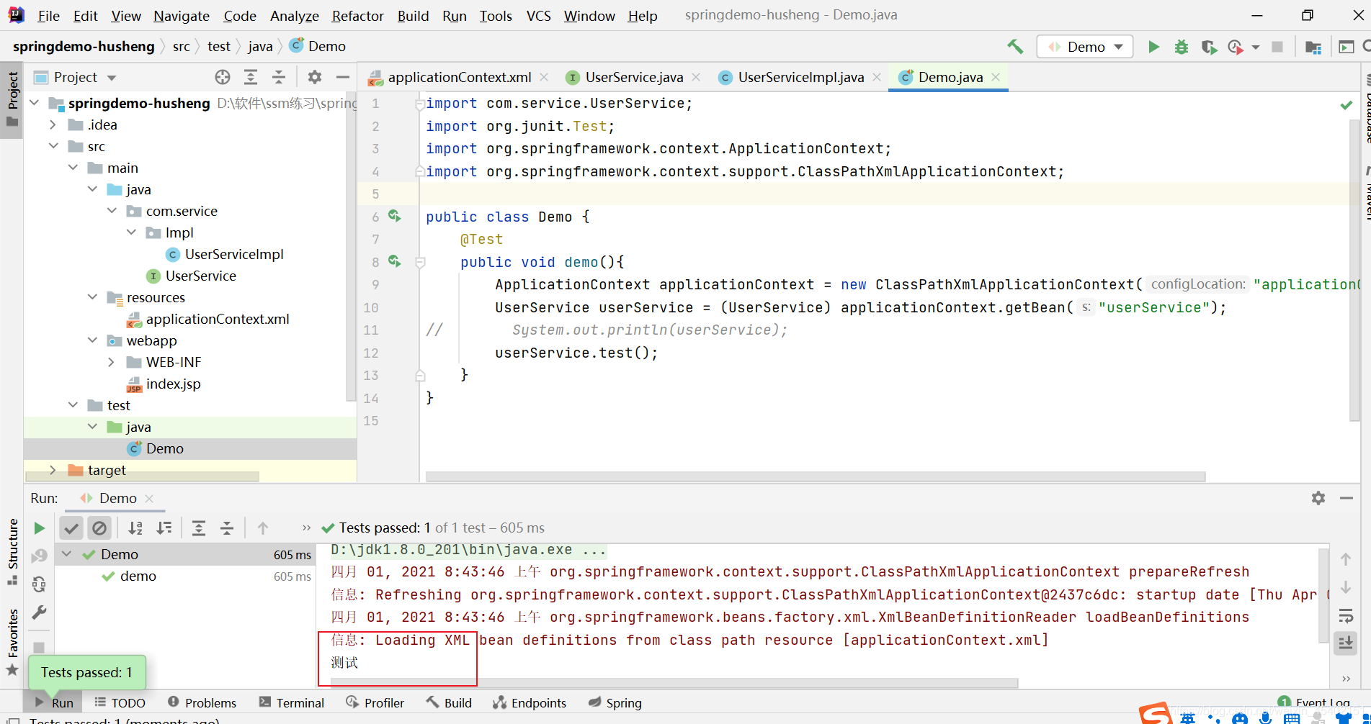The width and height of the screenshot is (1371, 724).
Task: Open the Profiler tool window
Action: coord(375,702)
